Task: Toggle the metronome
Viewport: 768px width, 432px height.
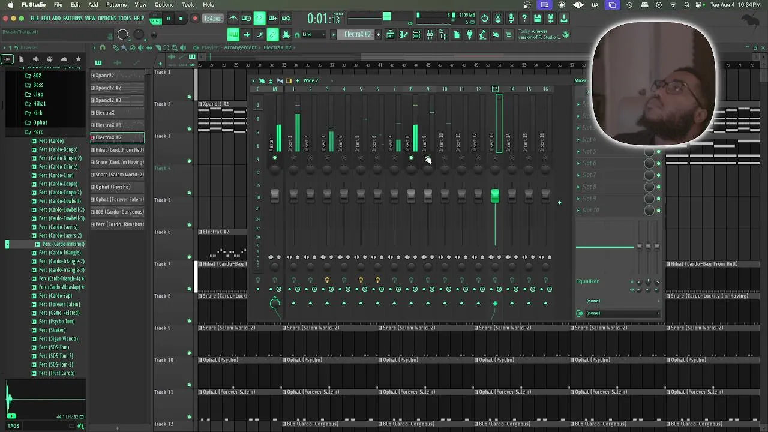Action: (x=233, y=19)
